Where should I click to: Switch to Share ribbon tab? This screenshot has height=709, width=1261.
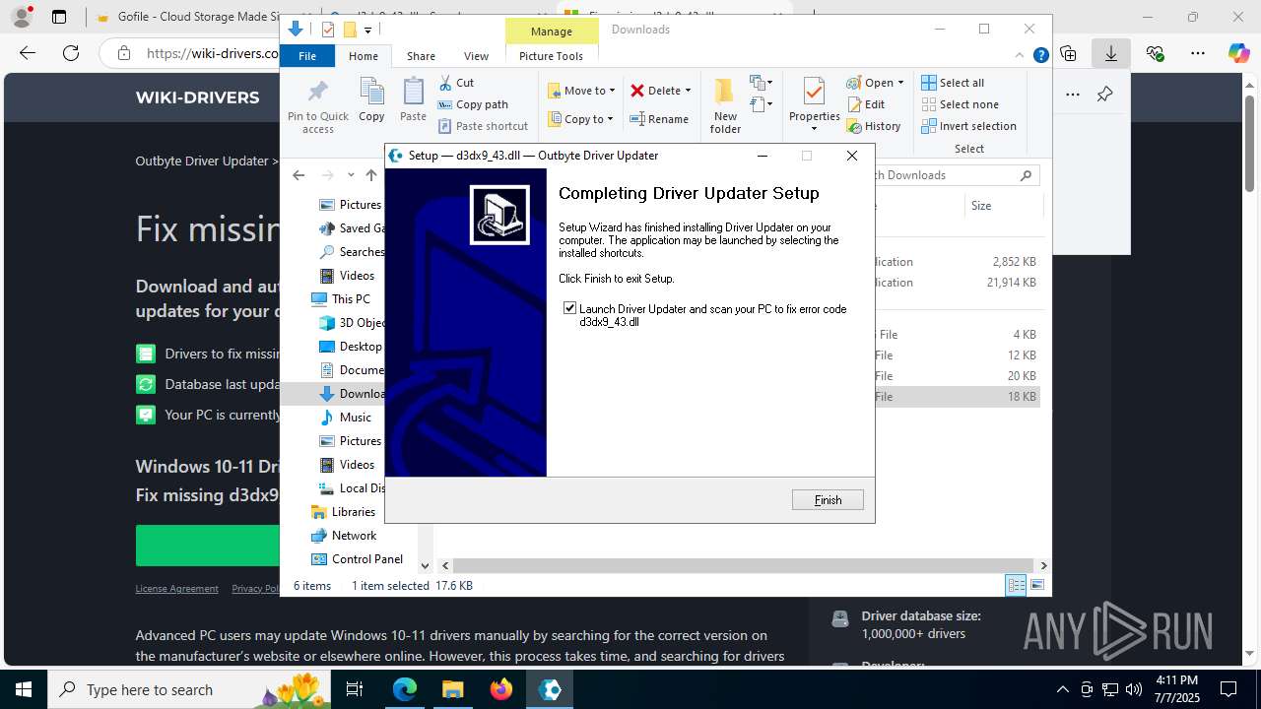tap(421, 56)
